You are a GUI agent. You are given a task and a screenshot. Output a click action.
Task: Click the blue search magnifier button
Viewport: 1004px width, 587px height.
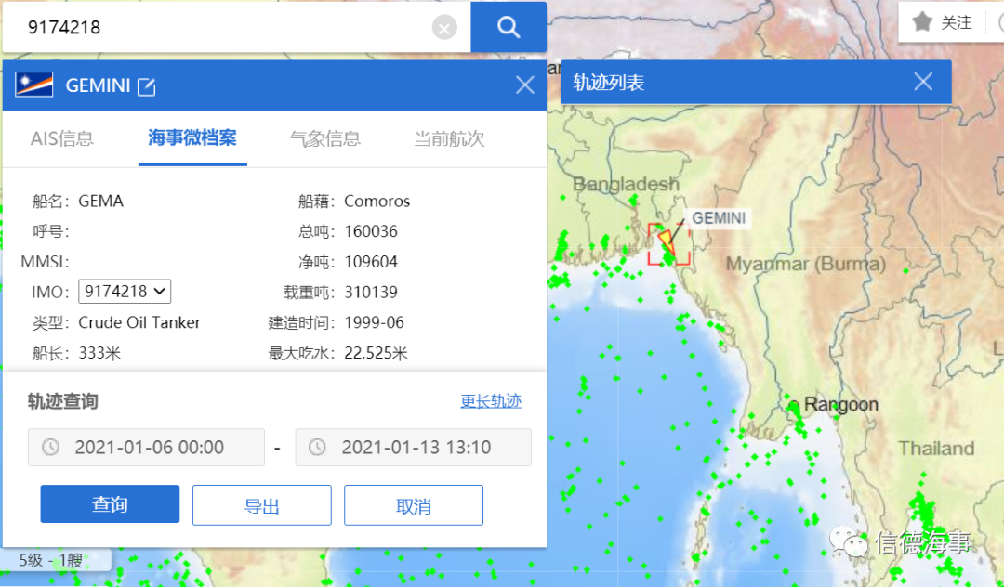point(508,27)
